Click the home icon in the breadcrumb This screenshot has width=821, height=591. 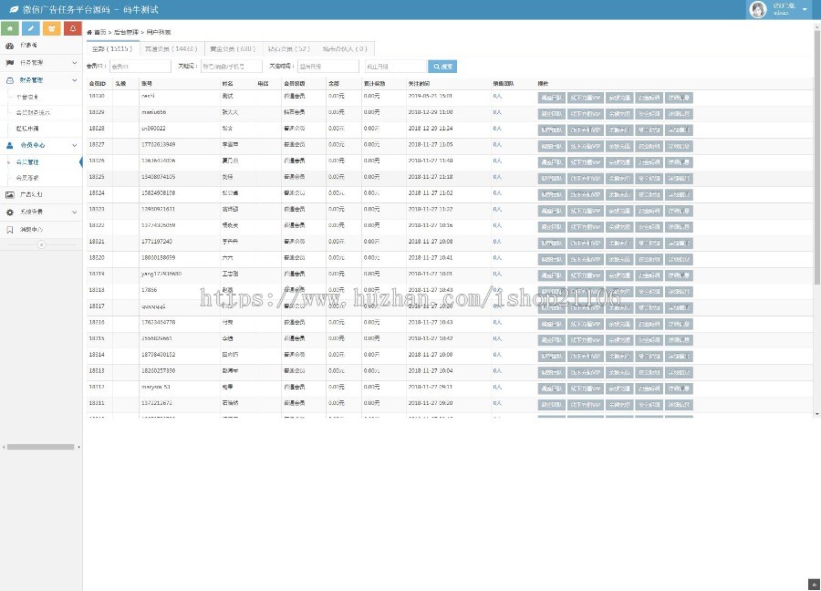click(89, 33)
